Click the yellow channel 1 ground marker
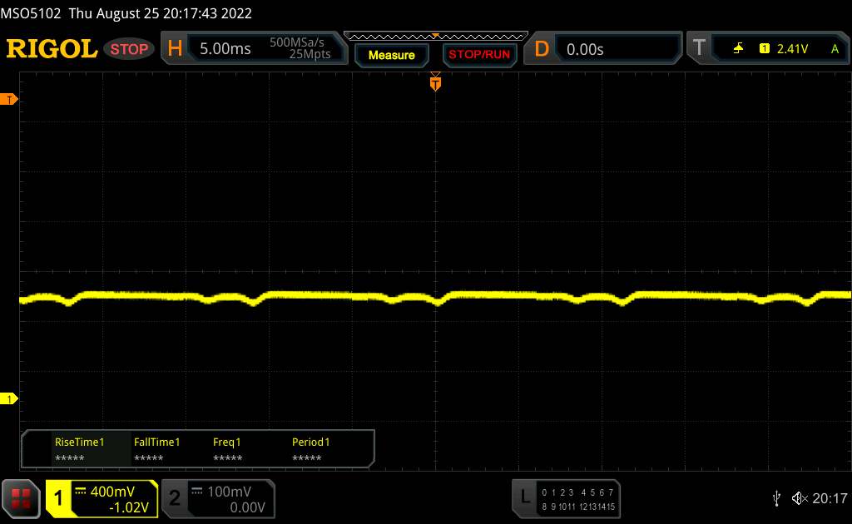Image resolution: width=852 pixels, height=524 pixels. click(x=8, y=399)
